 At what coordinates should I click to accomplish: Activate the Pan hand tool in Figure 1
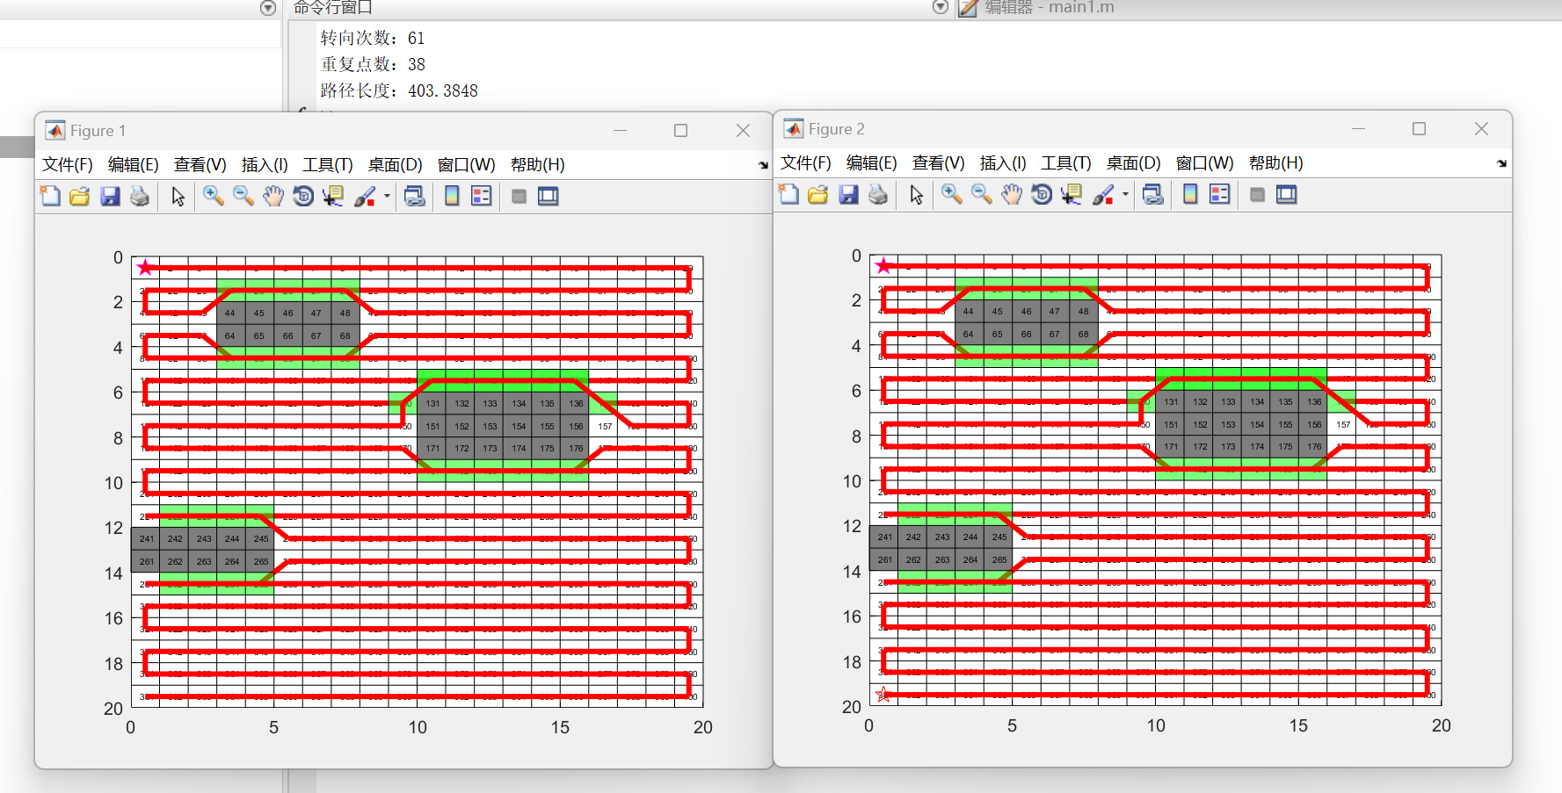pos(273,196)
